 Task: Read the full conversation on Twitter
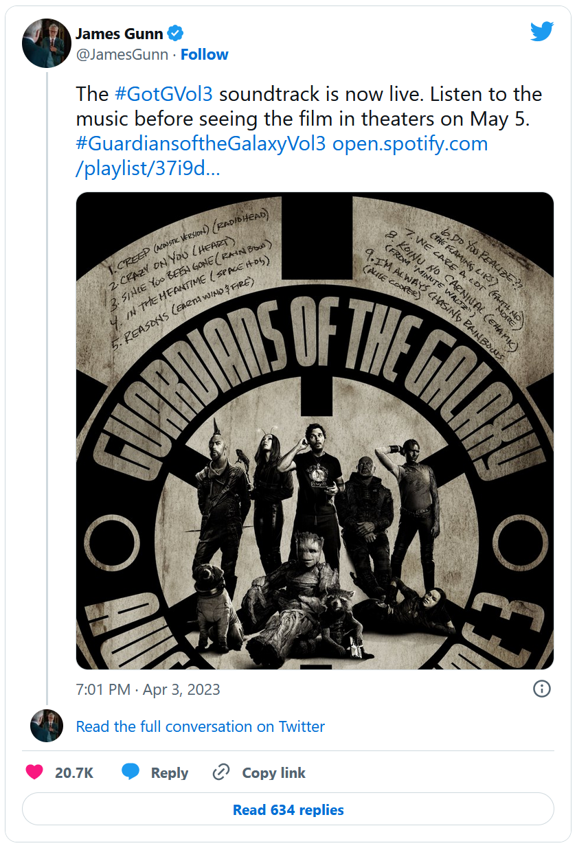(x=200, y=726)
